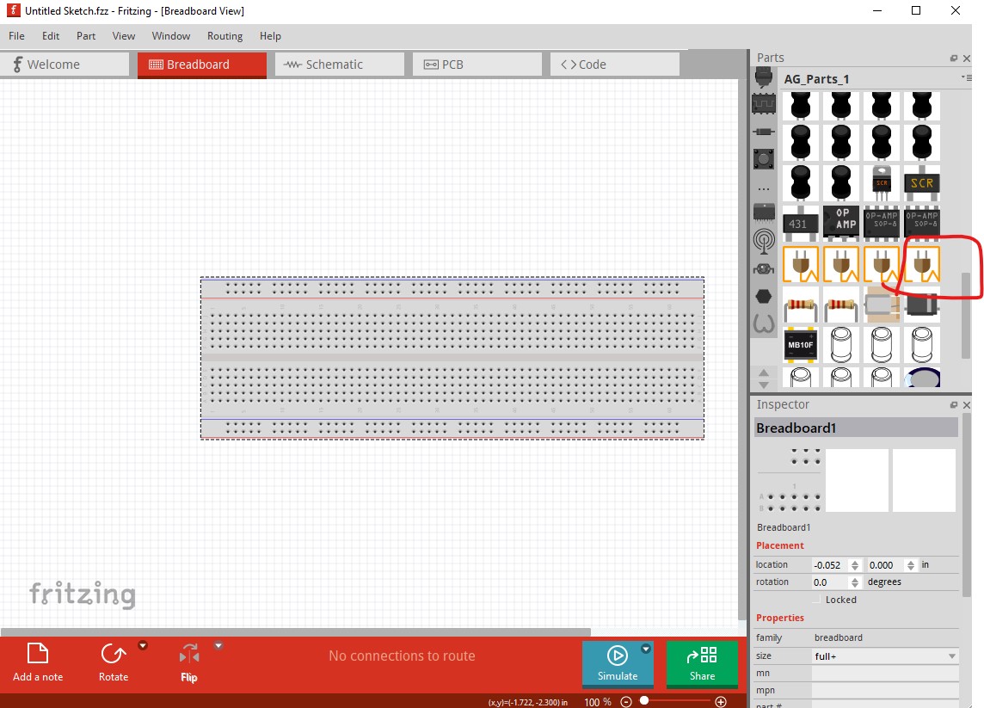
Task: Pick the SCR part in bin
Action: click(922, 183)
